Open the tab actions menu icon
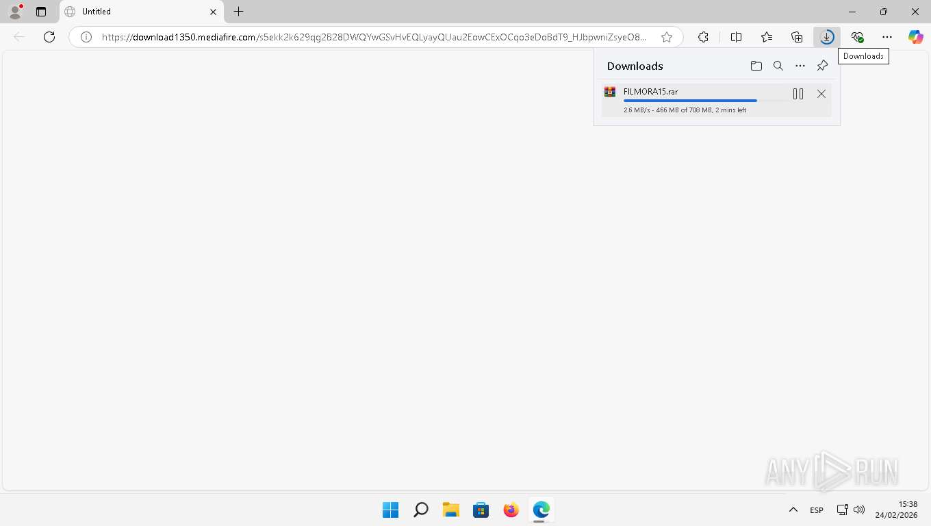The width and height of the screenshot is (931, 526). coord(41,12)
